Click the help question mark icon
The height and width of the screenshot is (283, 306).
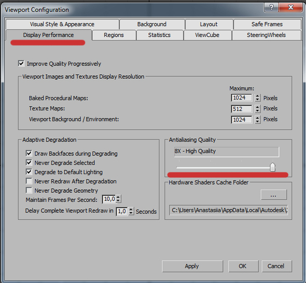click(x=272, y=7)
